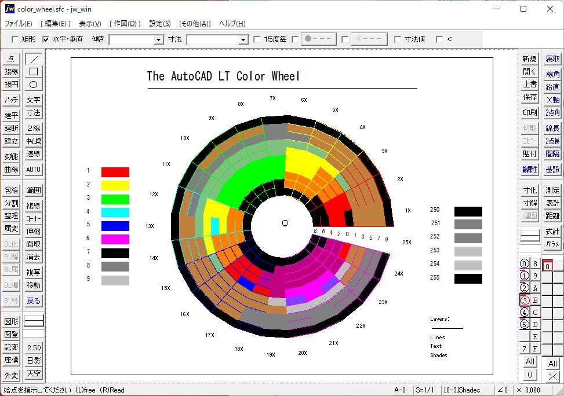Select the 文字 text tool
The height and width of the screenshot is (396, 564).
(x=34, y=100)
